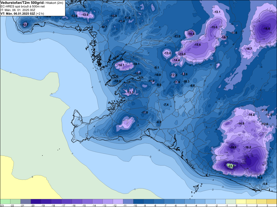Screen dimensions: 277x207
Task: Click the -13.3 temperature value
Action: point(130,93)
